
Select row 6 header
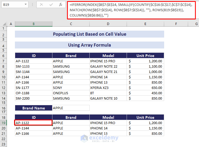pos(4,56)
